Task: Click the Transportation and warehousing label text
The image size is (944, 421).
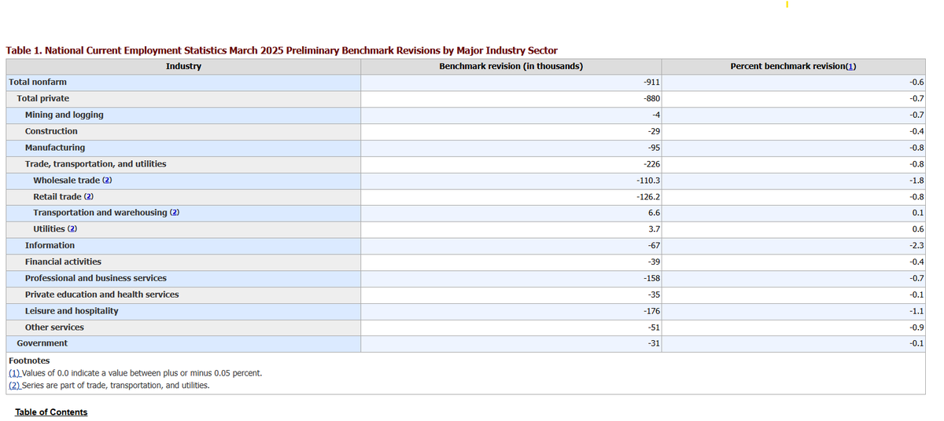Action: 100,213
